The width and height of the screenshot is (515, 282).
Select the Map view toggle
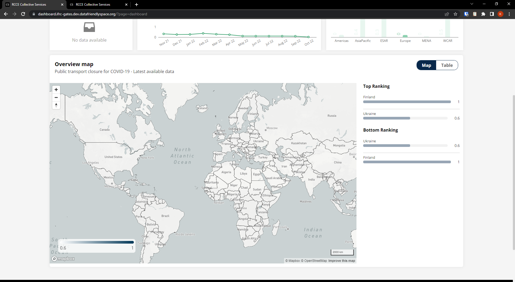click(426, 65)
